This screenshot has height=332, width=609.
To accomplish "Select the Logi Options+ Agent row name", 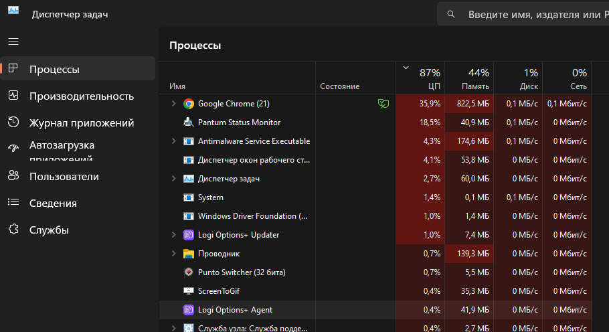I will coord(235,310).
